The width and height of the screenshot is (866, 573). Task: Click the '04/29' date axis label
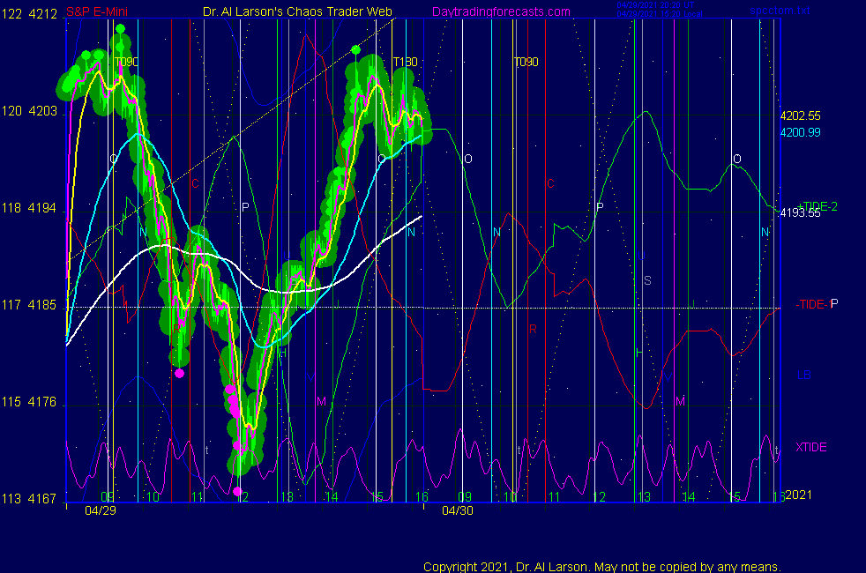coord(101,510)
